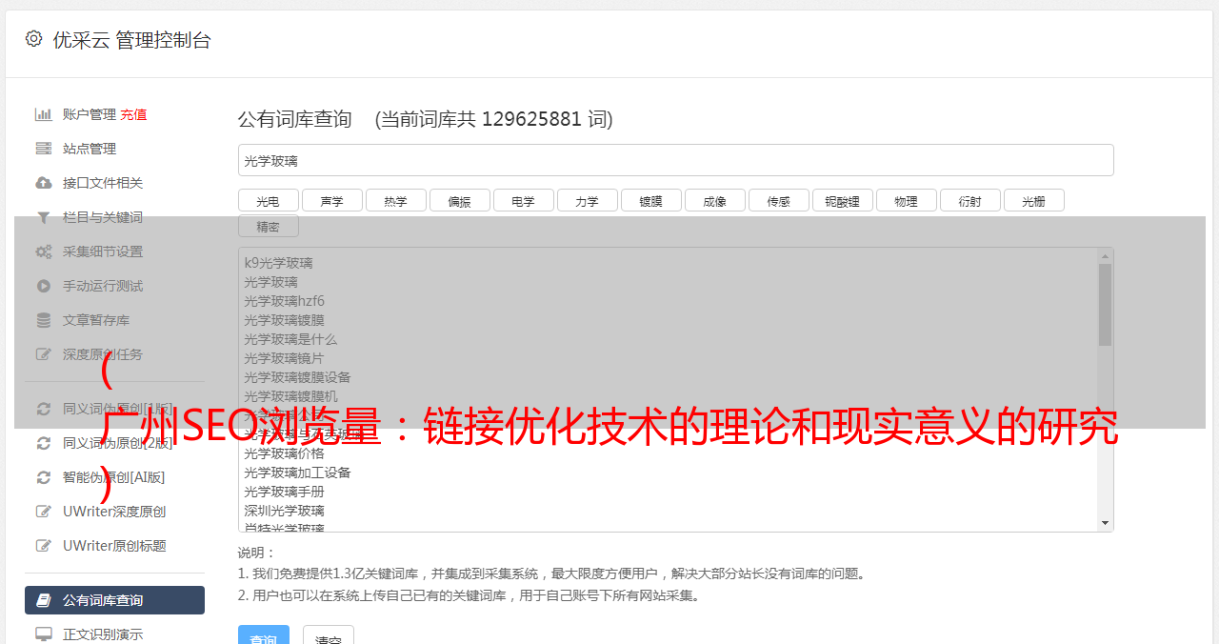The width and height of the screenshot is (1219, 644).
Task: Select the 光学玻璃镀膜机 result row
Action: coord(290,396)
